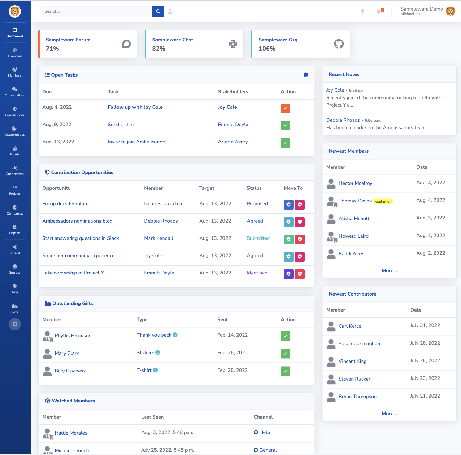
Task: Advance Take ownership of Project X
Action: (x=289, y=274)
